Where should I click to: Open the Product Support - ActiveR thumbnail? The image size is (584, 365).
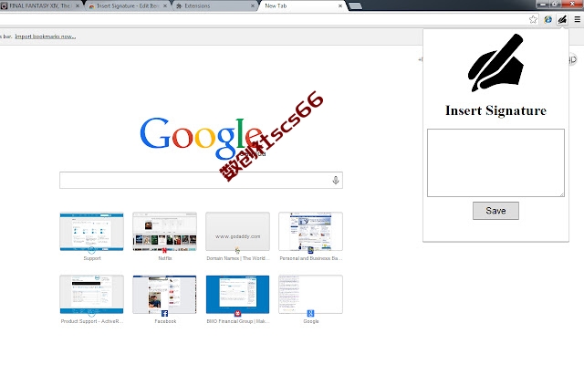pyautogui.click(x=91, y=294)
